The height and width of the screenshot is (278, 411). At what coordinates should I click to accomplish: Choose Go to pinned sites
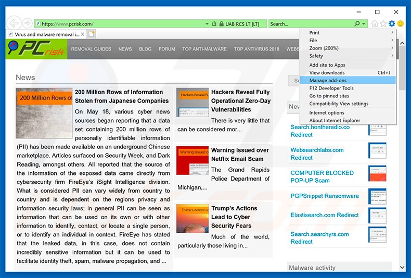348,96
